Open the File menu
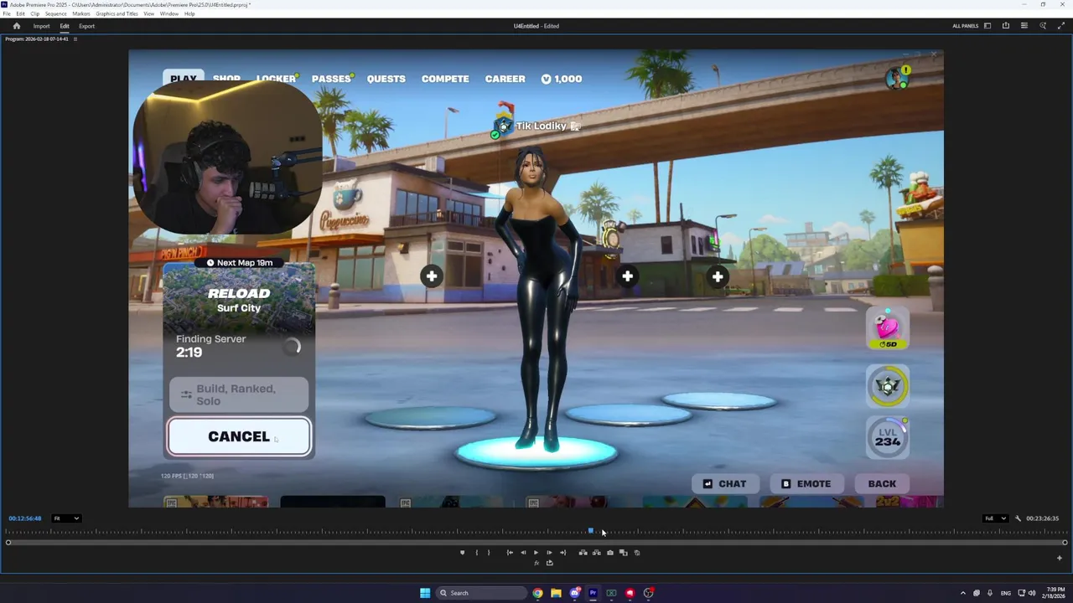This screenshot has height=603, width=1073. (x=7, y=13)
